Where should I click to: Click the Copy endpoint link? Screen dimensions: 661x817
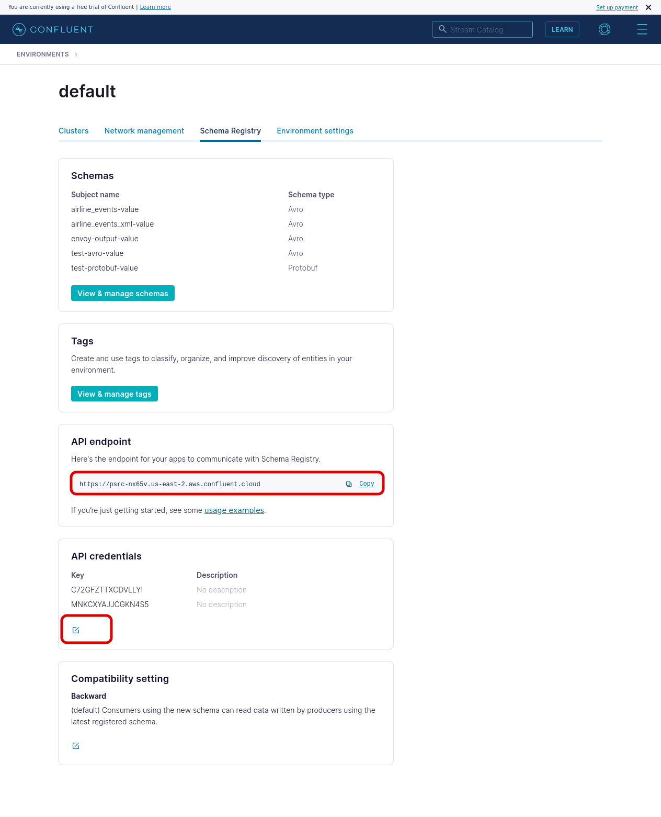pyautogui.click(x=367, y=484)
